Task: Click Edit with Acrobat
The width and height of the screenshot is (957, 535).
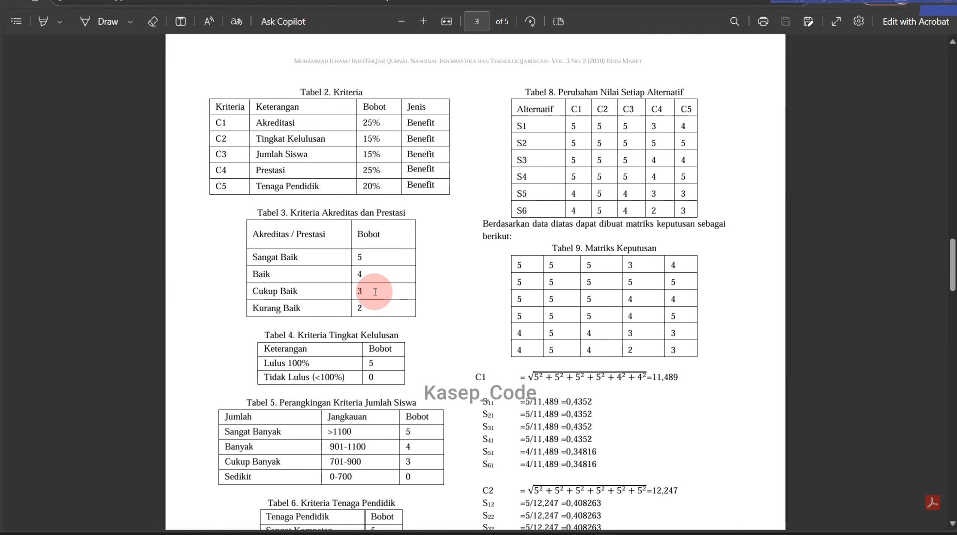Action: 915,21
